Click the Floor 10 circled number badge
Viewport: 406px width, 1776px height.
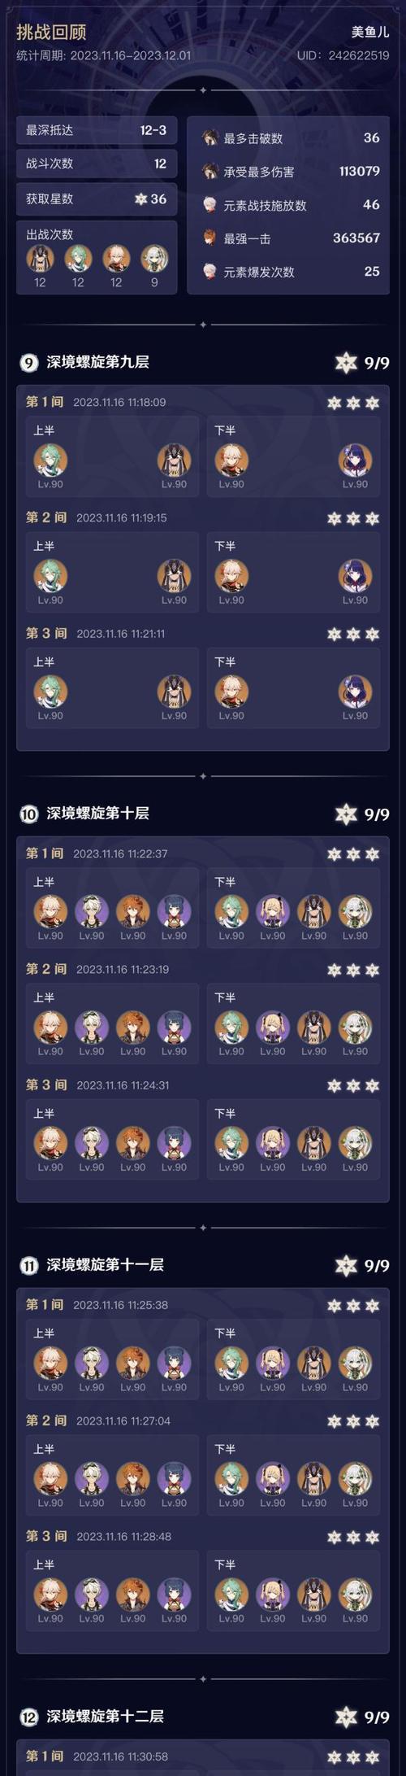(x=28, y=814)
